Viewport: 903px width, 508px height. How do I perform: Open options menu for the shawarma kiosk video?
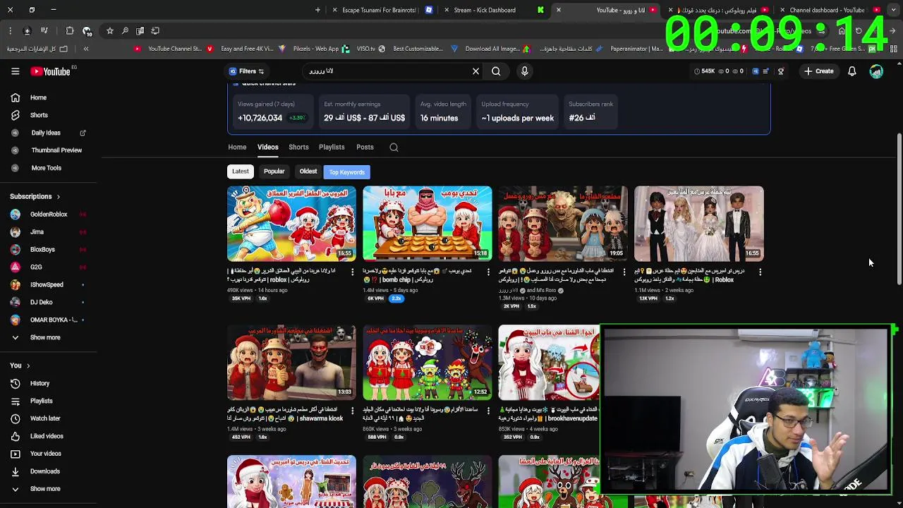point(353,411)
